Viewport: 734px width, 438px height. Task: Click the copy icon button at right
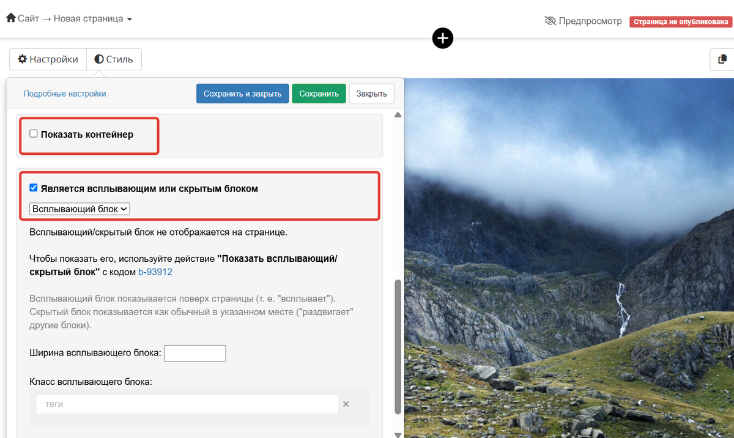pyautogui.click(x=722, y=59)
